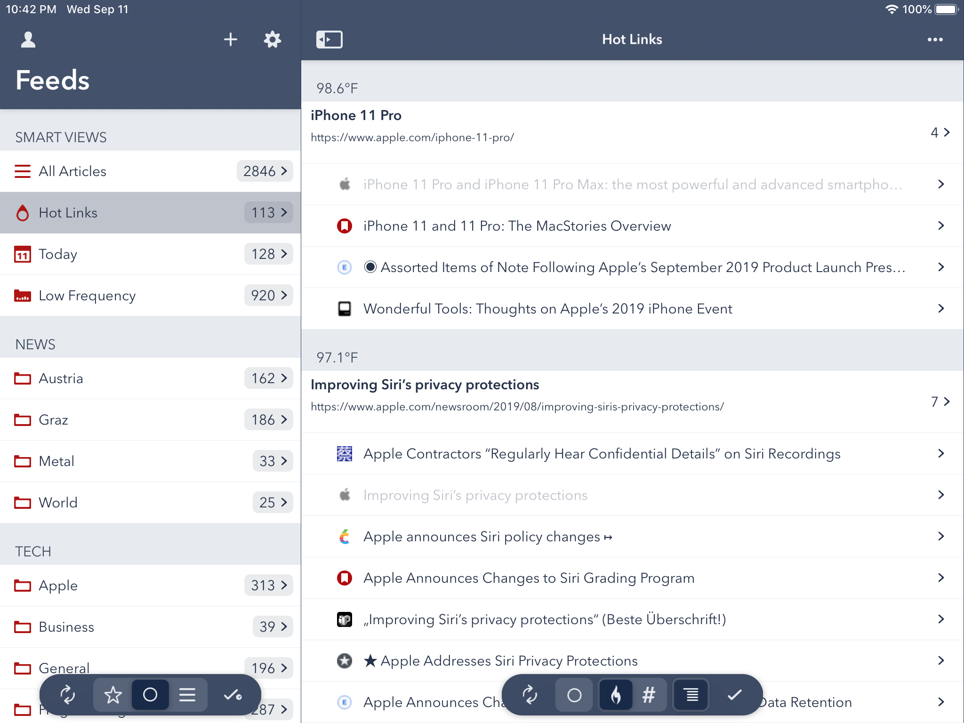Image resolution: width=964 pixels, height=723 pixels.
Task: Refresh feeds in left bottom toolbar
Action: [x=67, y=695]
